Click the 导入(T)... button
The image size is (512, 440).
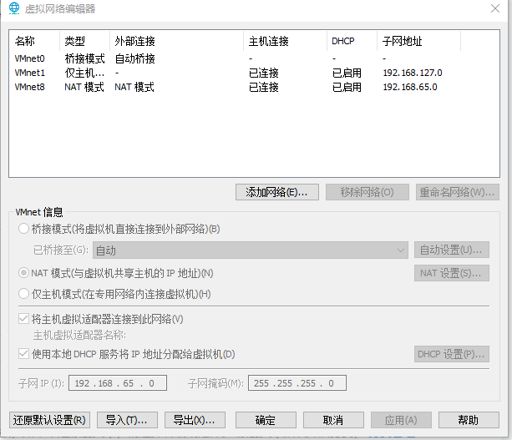pyautogui.click(x=127, y=420)
